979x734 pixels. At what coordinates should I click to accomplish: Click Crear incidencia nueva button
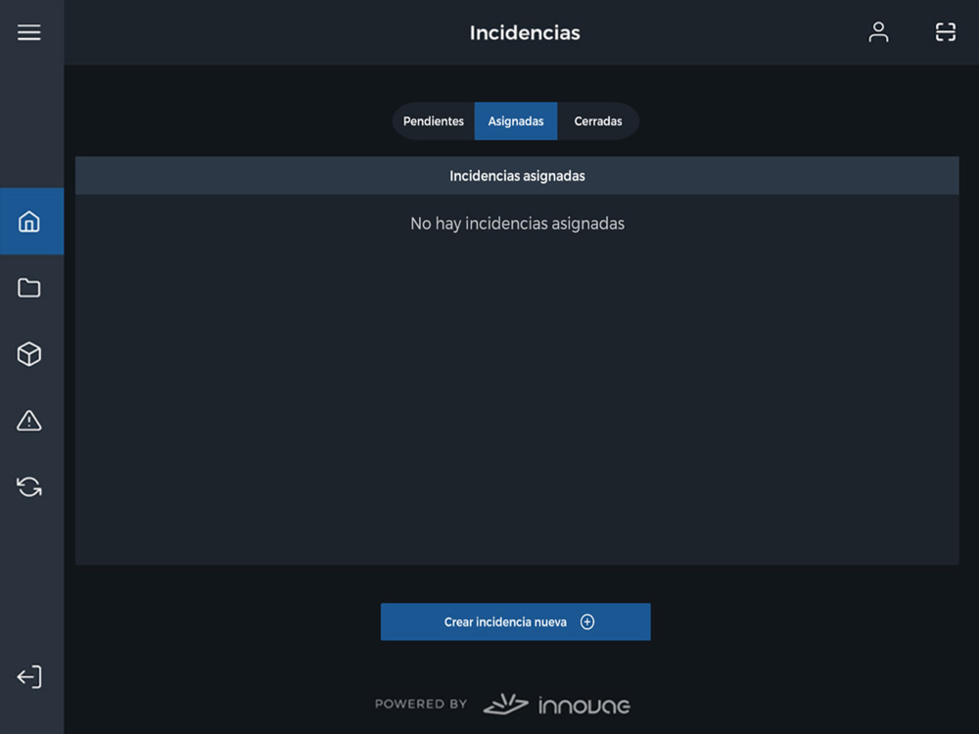516,621
